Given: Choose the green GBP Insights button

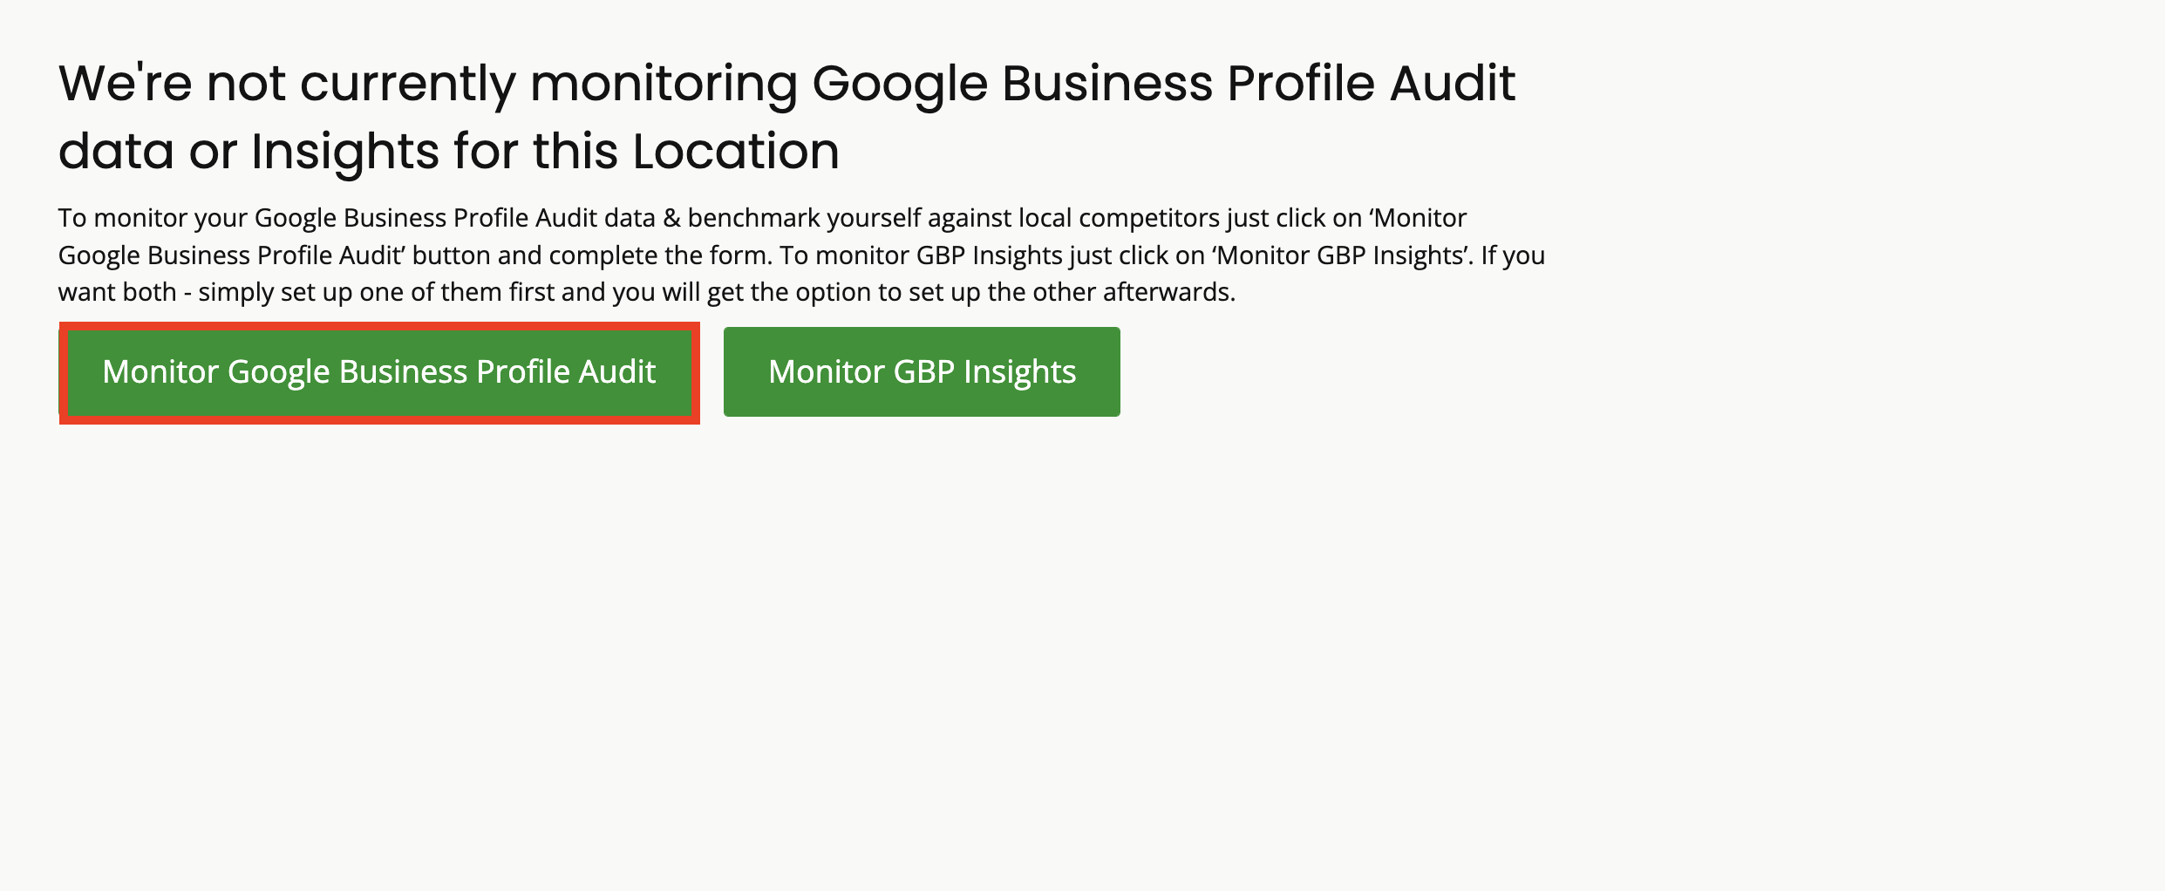Looking at the screenshot, I should 922,372.
